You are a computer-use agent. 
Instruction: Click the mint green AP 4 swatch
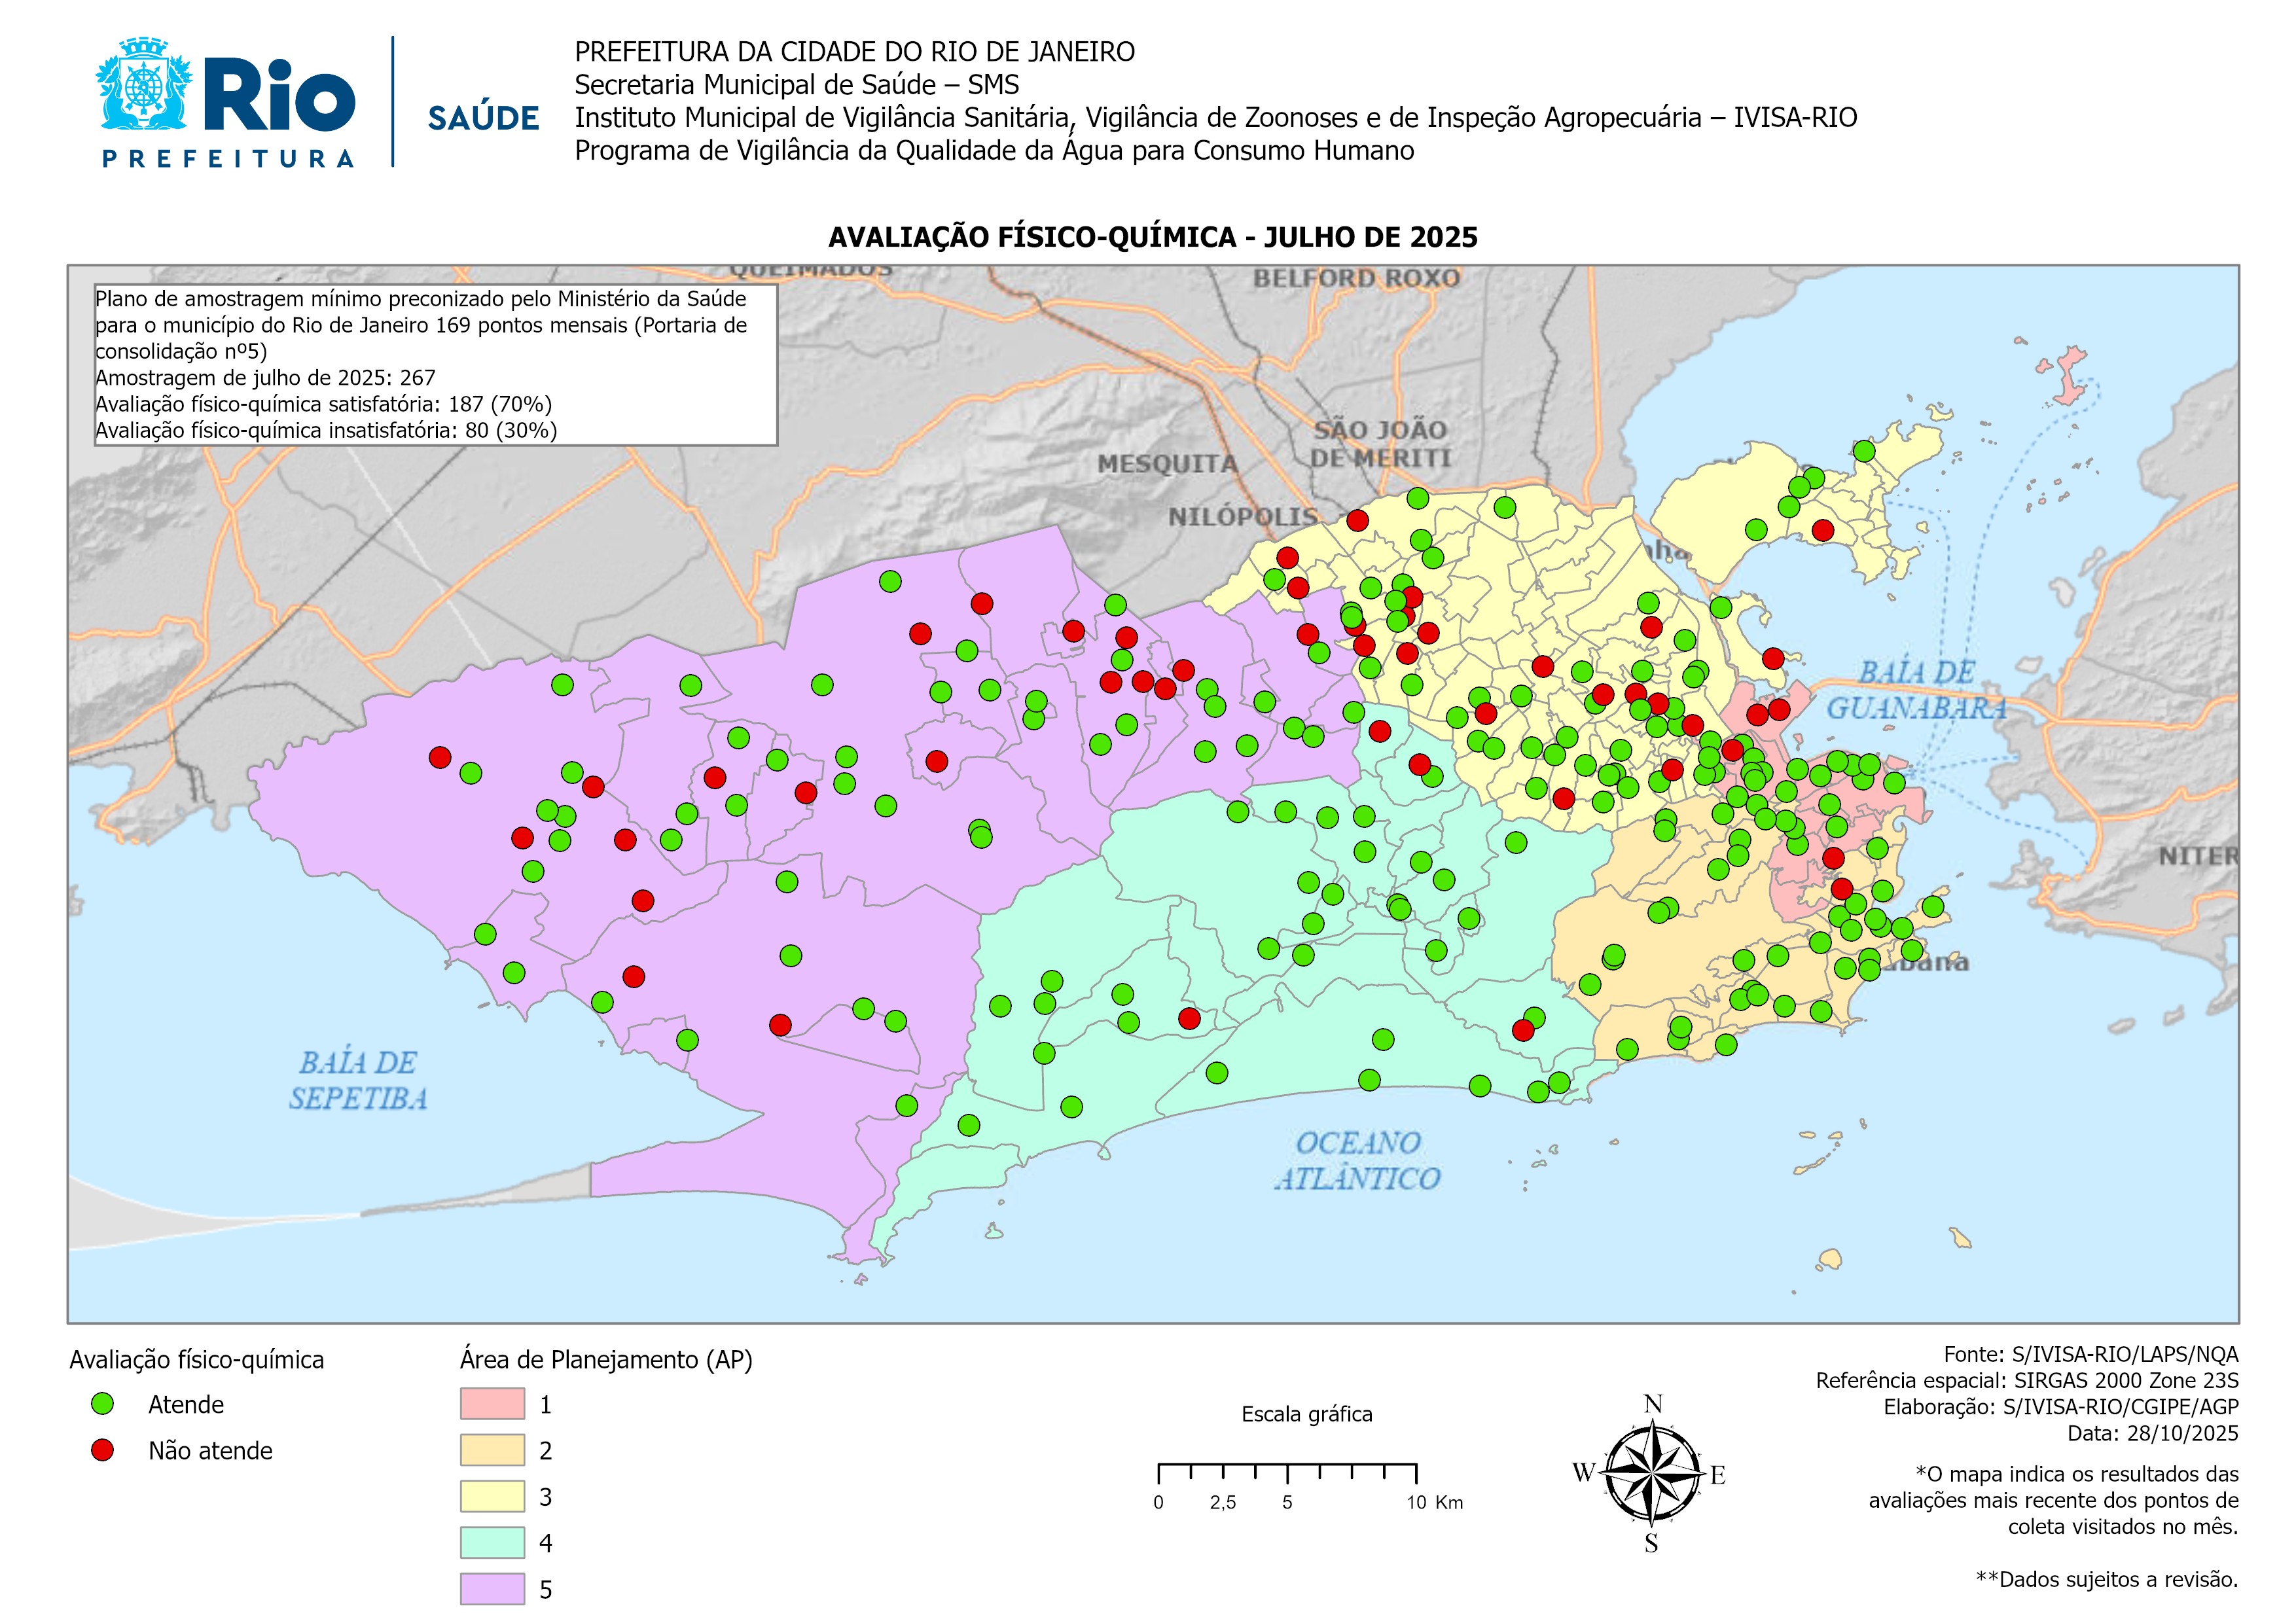tap(492, 1542)
